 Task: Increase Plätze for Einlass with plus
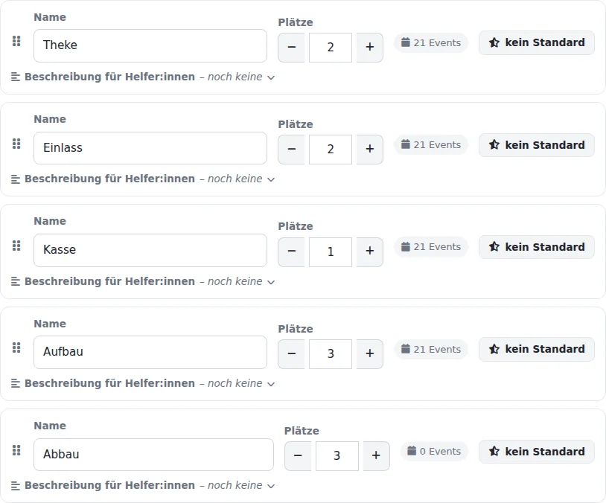370,149
